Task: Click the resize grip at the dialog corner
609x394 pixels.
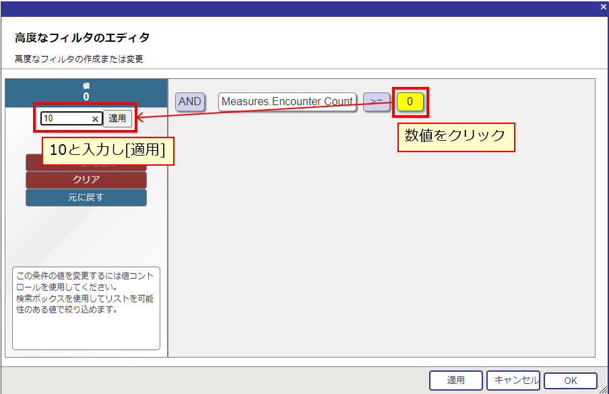Action: [x=604, y=389]
